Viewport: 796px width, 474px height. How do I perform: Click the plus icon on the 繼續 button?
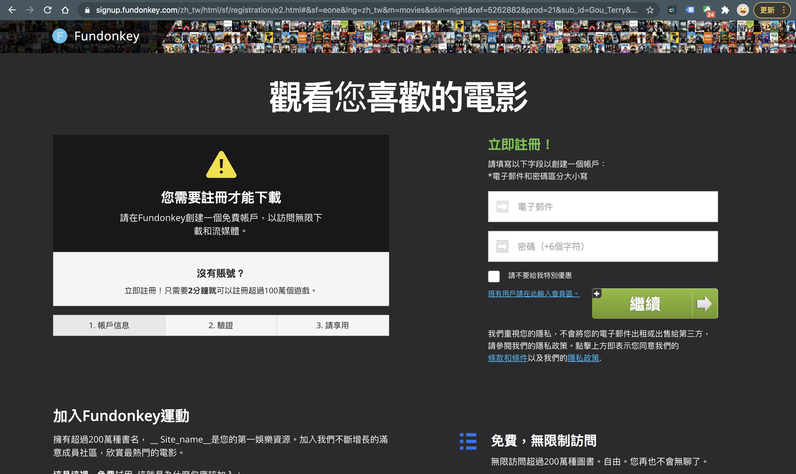597,294
